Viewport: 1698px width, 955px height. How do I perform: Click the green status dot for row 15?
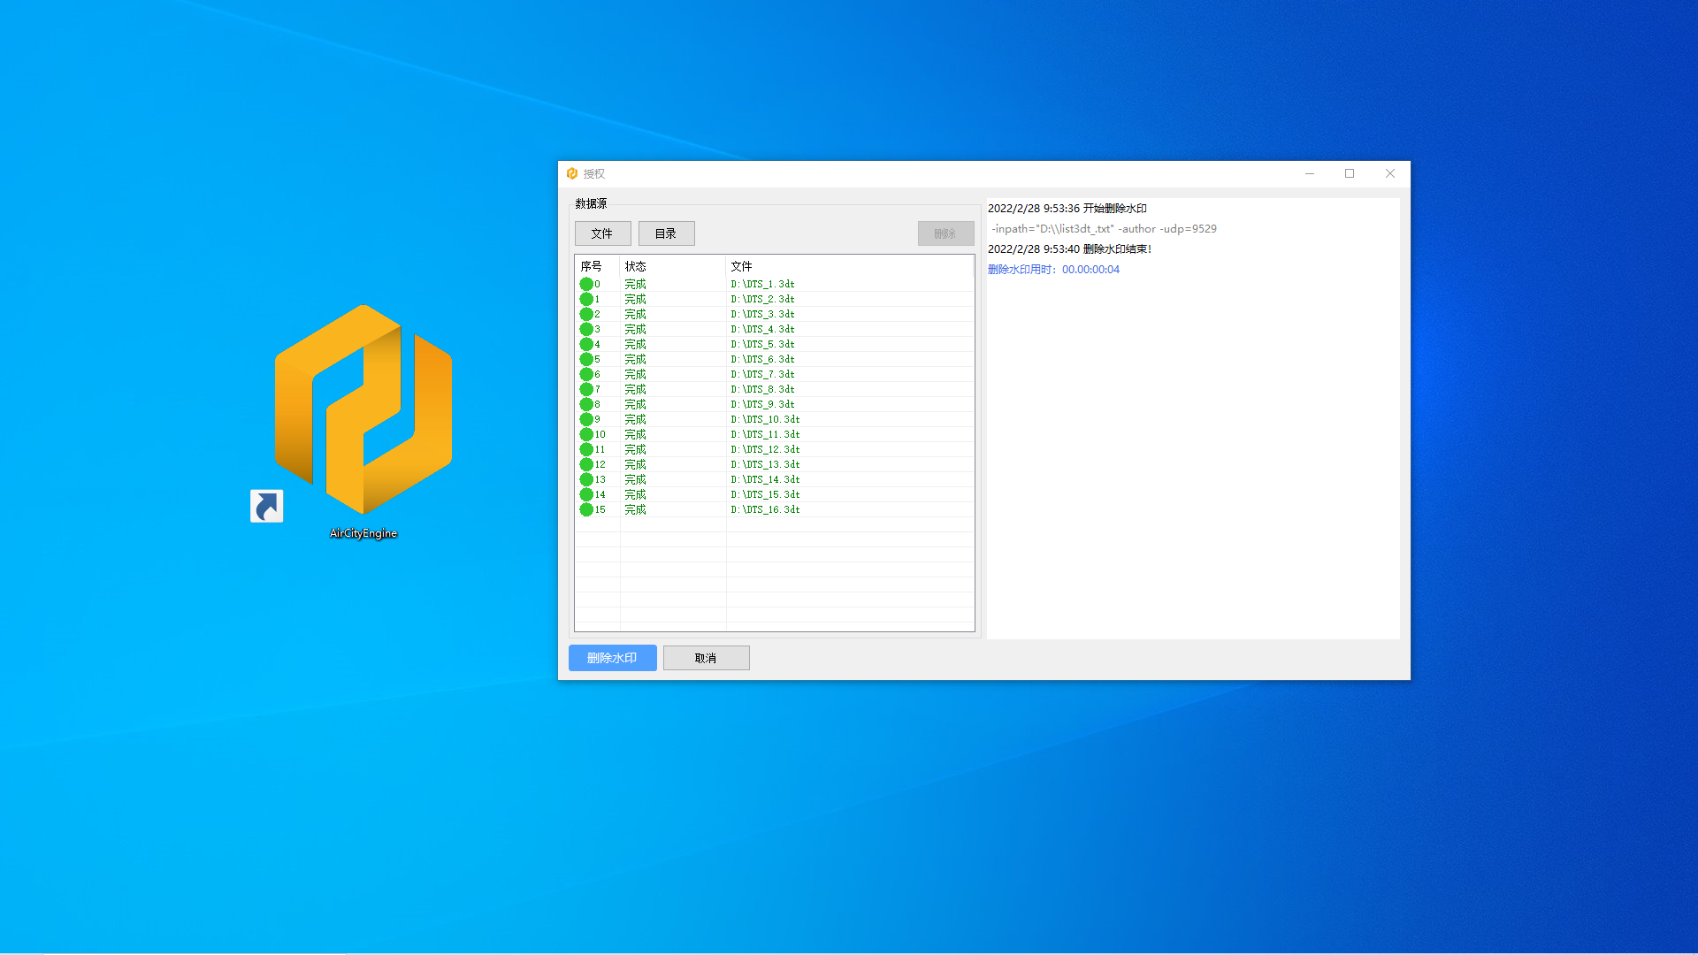click(586, 509)
